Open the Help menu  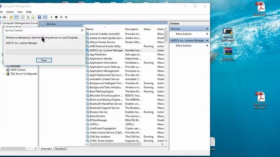tap(29, 12)
